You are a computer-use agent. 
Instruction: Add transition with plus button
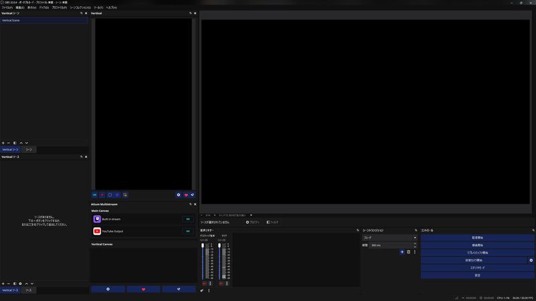(x=402, y=252)
